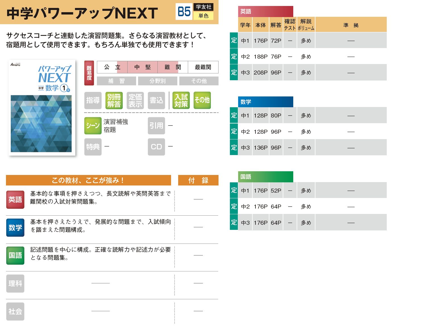Click the サクセスコーチ intro paragraph
This screenshot has width=445, height=330.
pyautogui.click(x=107, y=40)
